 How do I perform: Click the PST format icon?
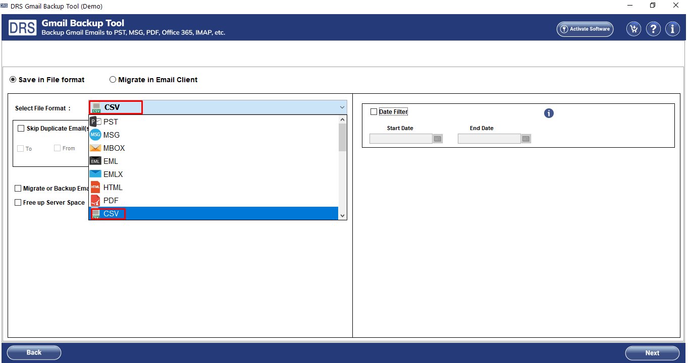pyautogui.click(x=95, y=122)
